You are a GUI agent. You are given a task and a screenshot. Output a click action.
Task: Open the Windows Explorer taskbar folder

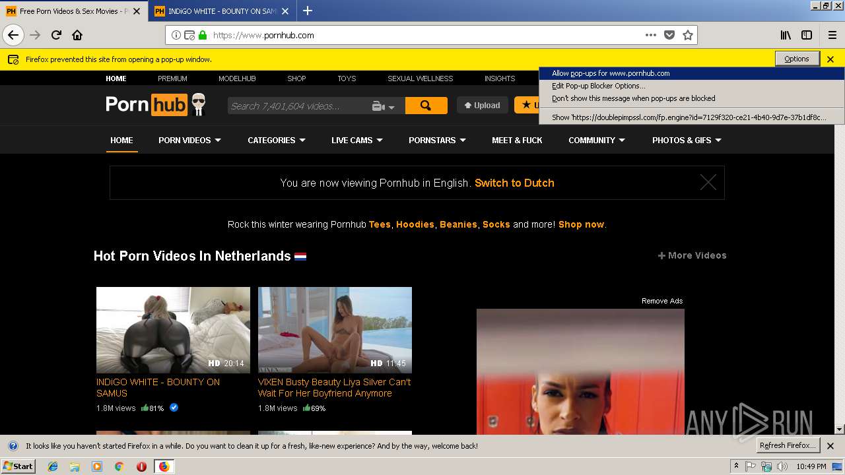(75, 466)
